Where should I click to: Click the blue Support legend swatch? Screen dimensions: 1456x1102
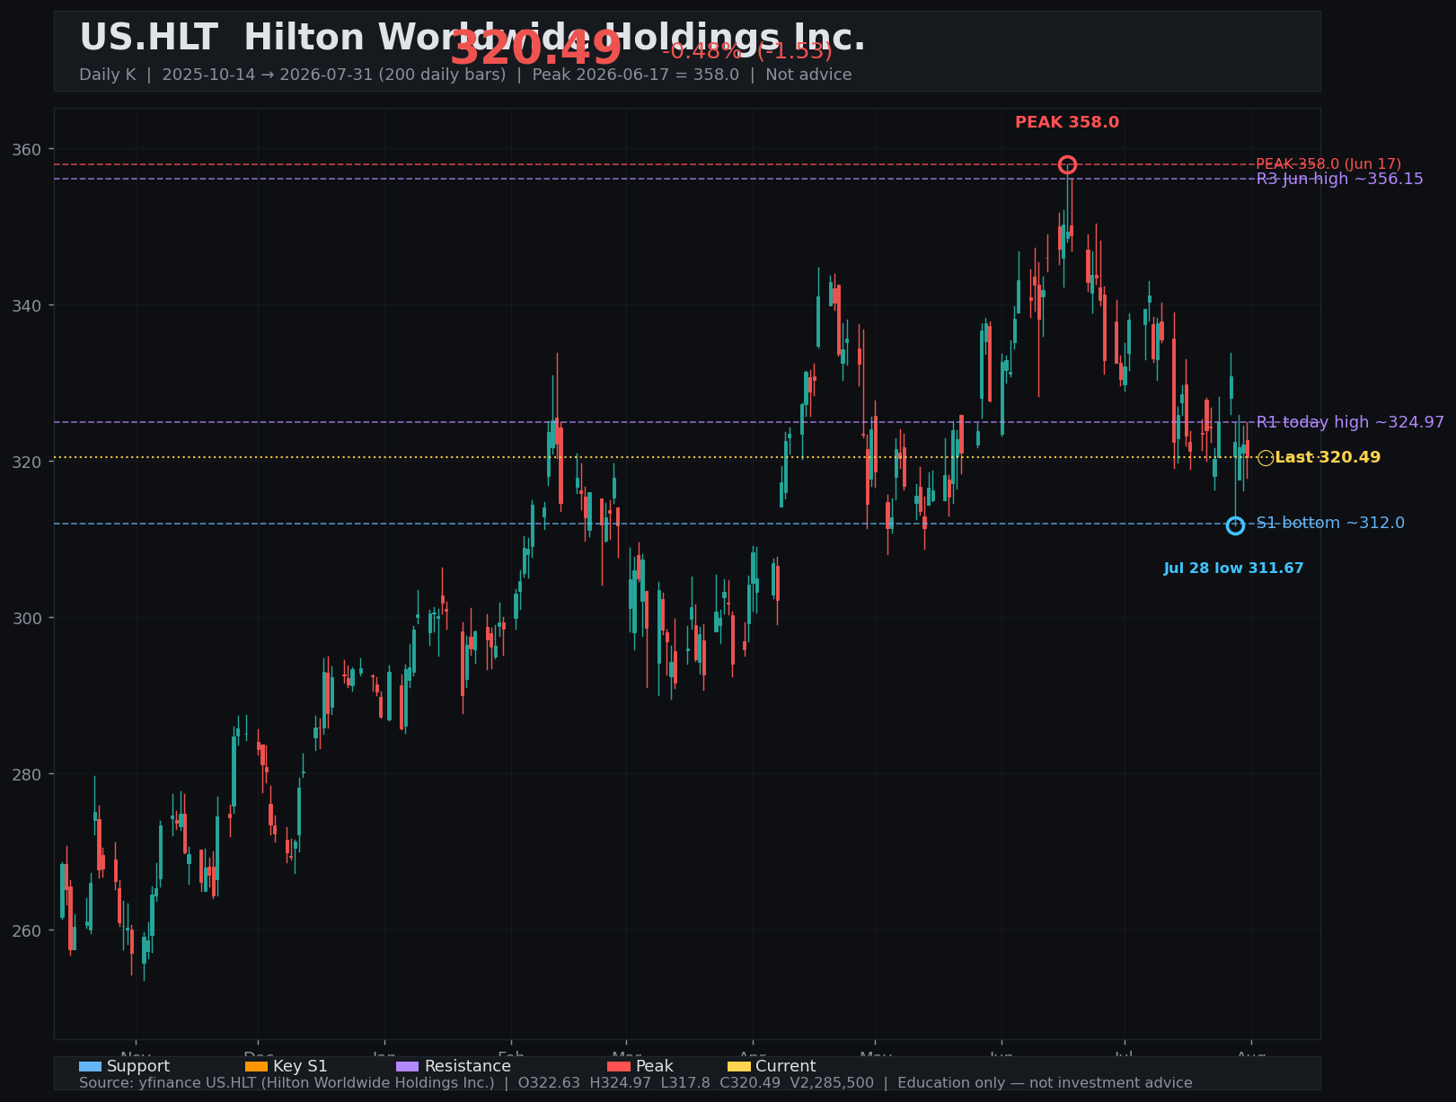coord(90,1066)
